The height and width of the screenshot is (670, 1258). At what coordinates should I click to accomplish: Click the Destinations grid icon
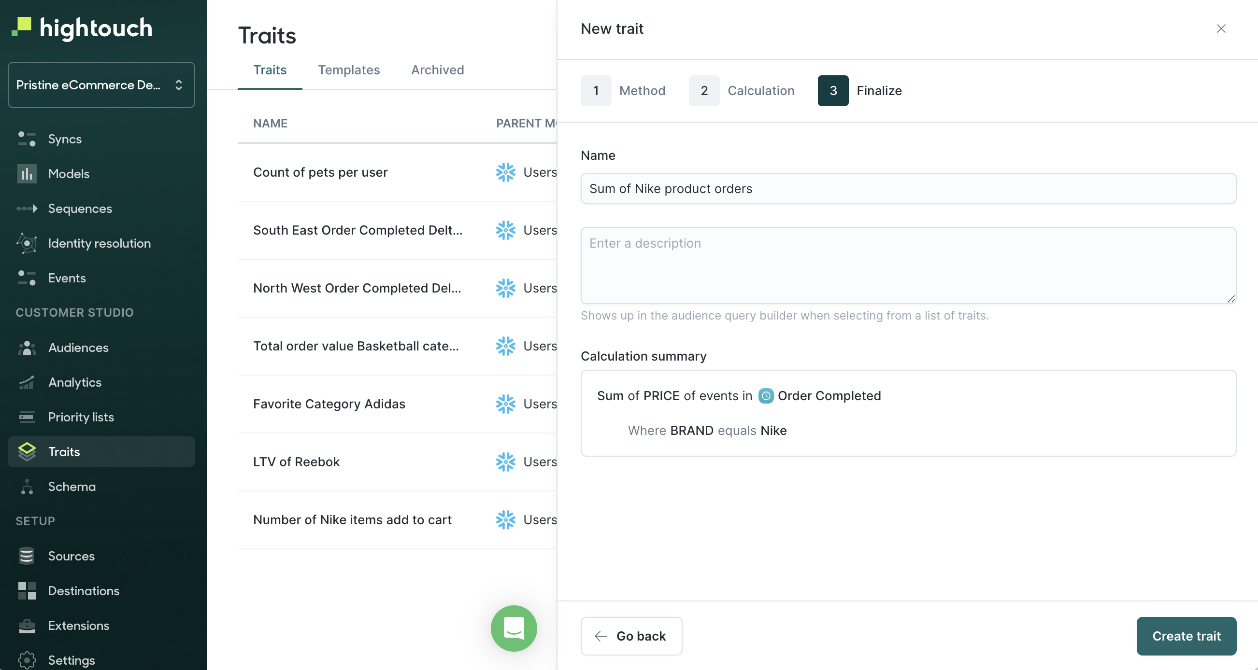tap(27, 591)
